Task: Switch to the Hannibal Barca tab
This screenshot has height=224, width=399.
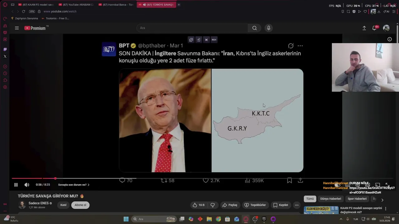Action: click(x=116, y=5)
